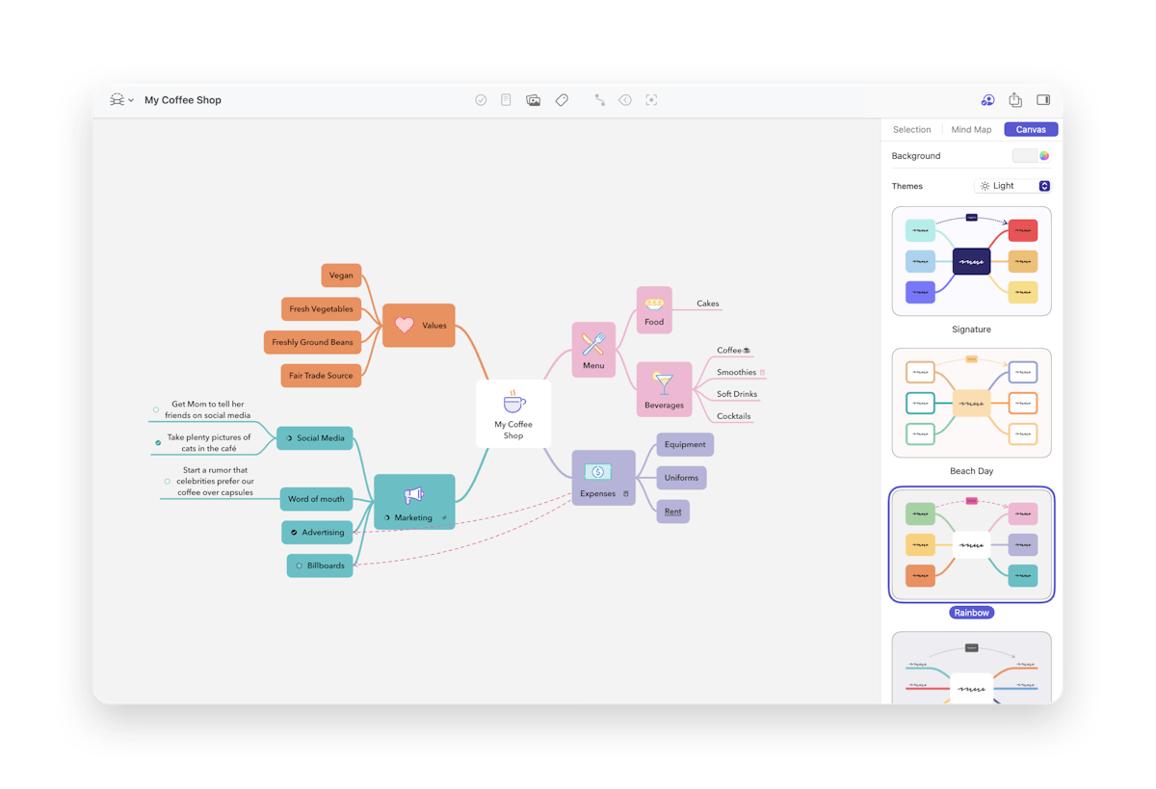Select the Cakes node
Viewport: 1156px width, 789px height.
coord(708,303)
